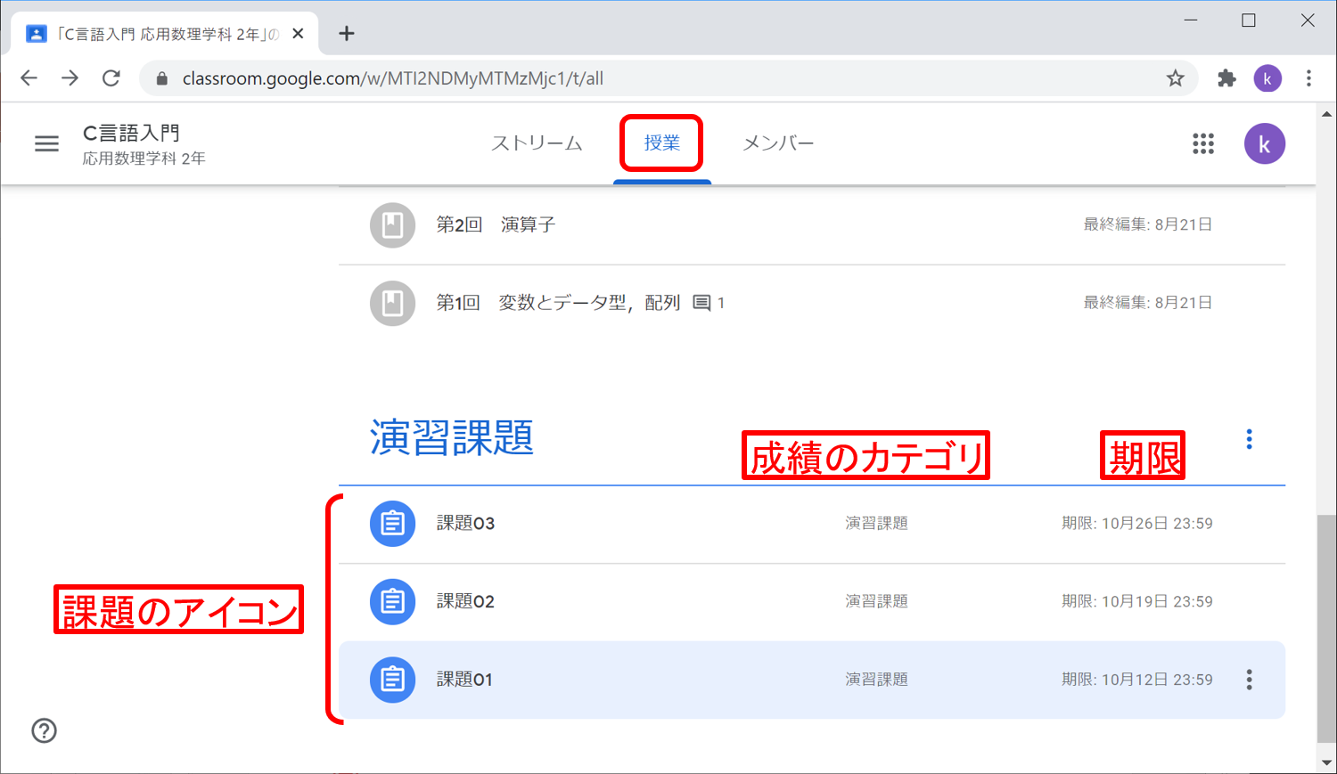Open the hamburger main menu

coord(46,143)
